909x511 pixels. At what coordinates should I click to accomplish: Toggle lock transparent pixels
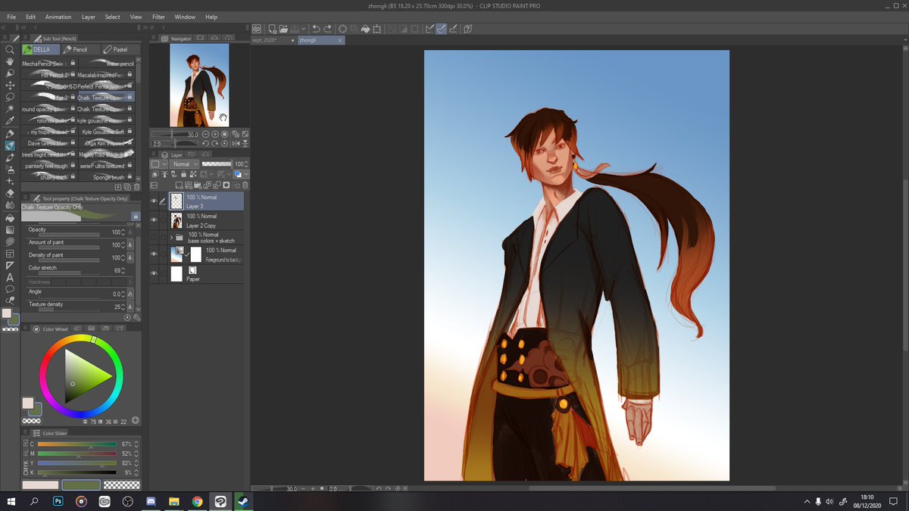click(x=192, y=174)
